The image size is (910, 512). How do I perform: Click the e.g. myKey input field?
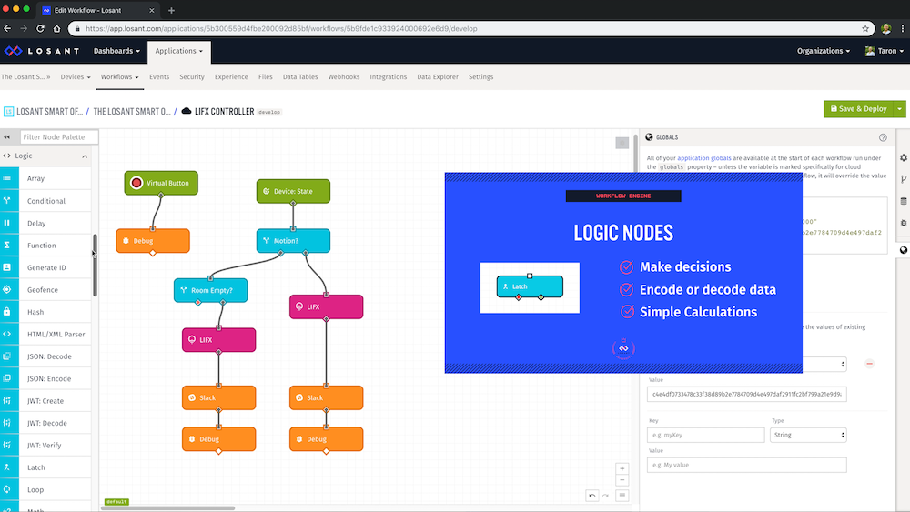click(x=706, y=435)
